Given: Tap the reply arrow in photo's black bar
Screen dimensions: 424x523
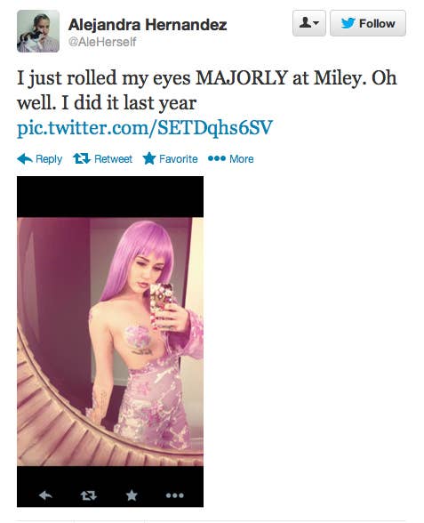Looking at the screenshot, I should [x=45, y=495].
